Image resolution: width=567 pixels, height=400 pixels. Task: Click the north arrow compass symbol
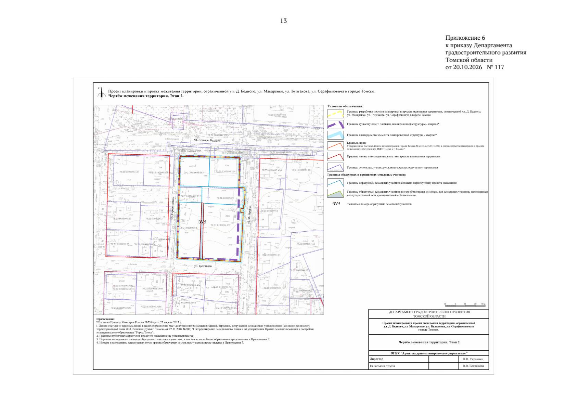coord(101,93)
